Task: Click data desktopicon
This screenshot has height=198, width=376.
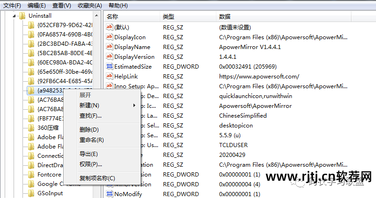Action: (x=236, y=126)
